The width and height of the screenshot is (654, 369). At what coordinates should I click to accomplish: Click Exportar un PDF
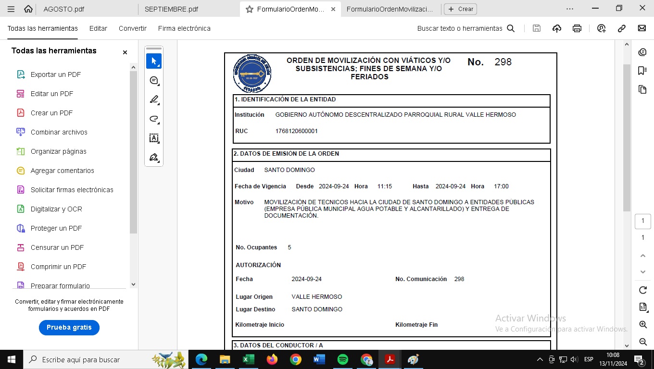pos(56,74)
